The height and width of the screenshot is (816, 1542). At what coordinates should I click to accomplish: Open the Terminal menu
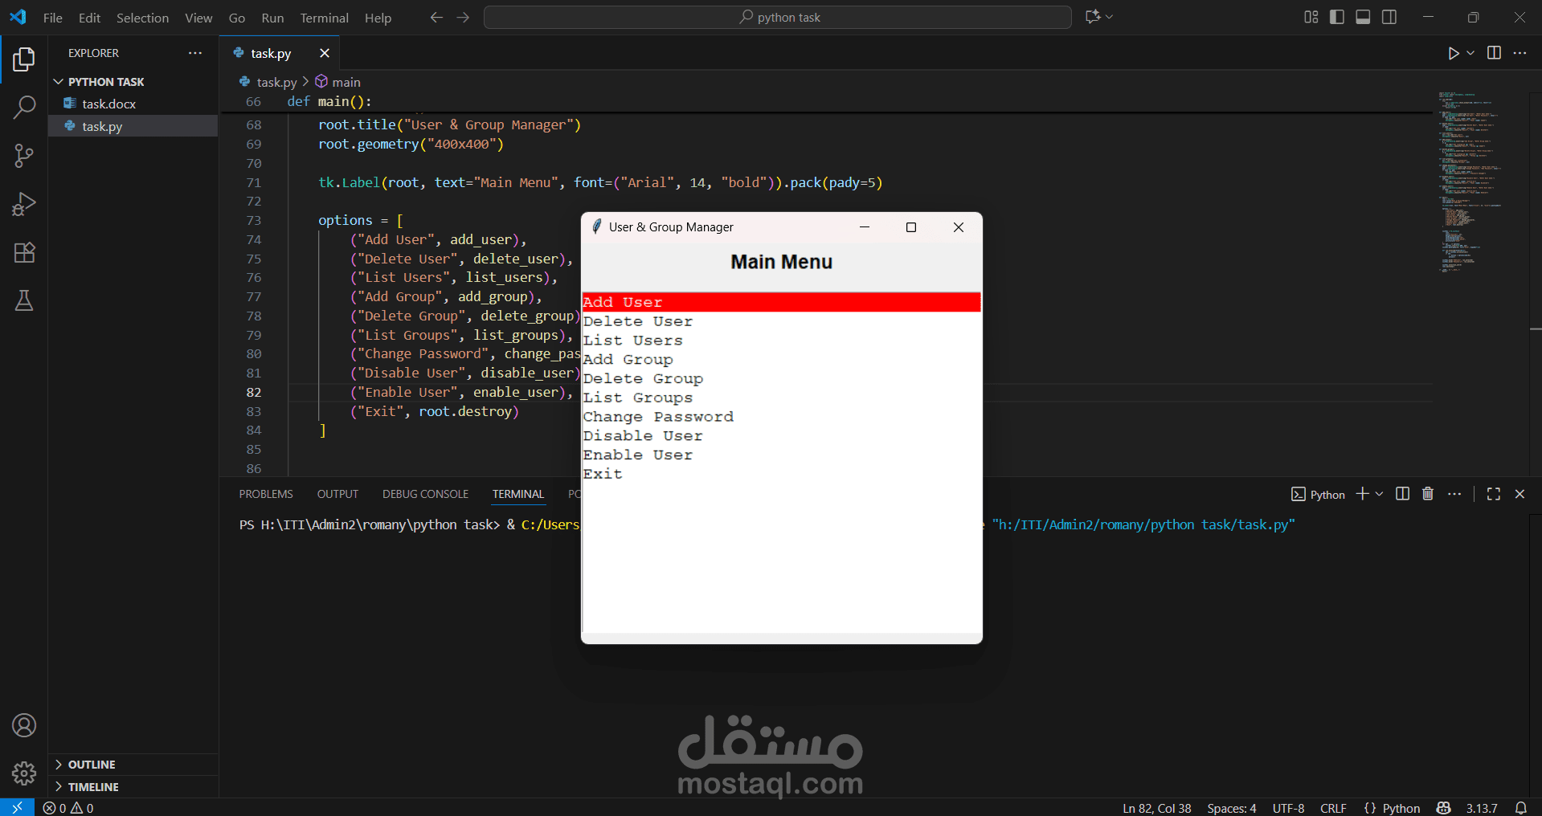pyautogui.click(x=324, y=18)
